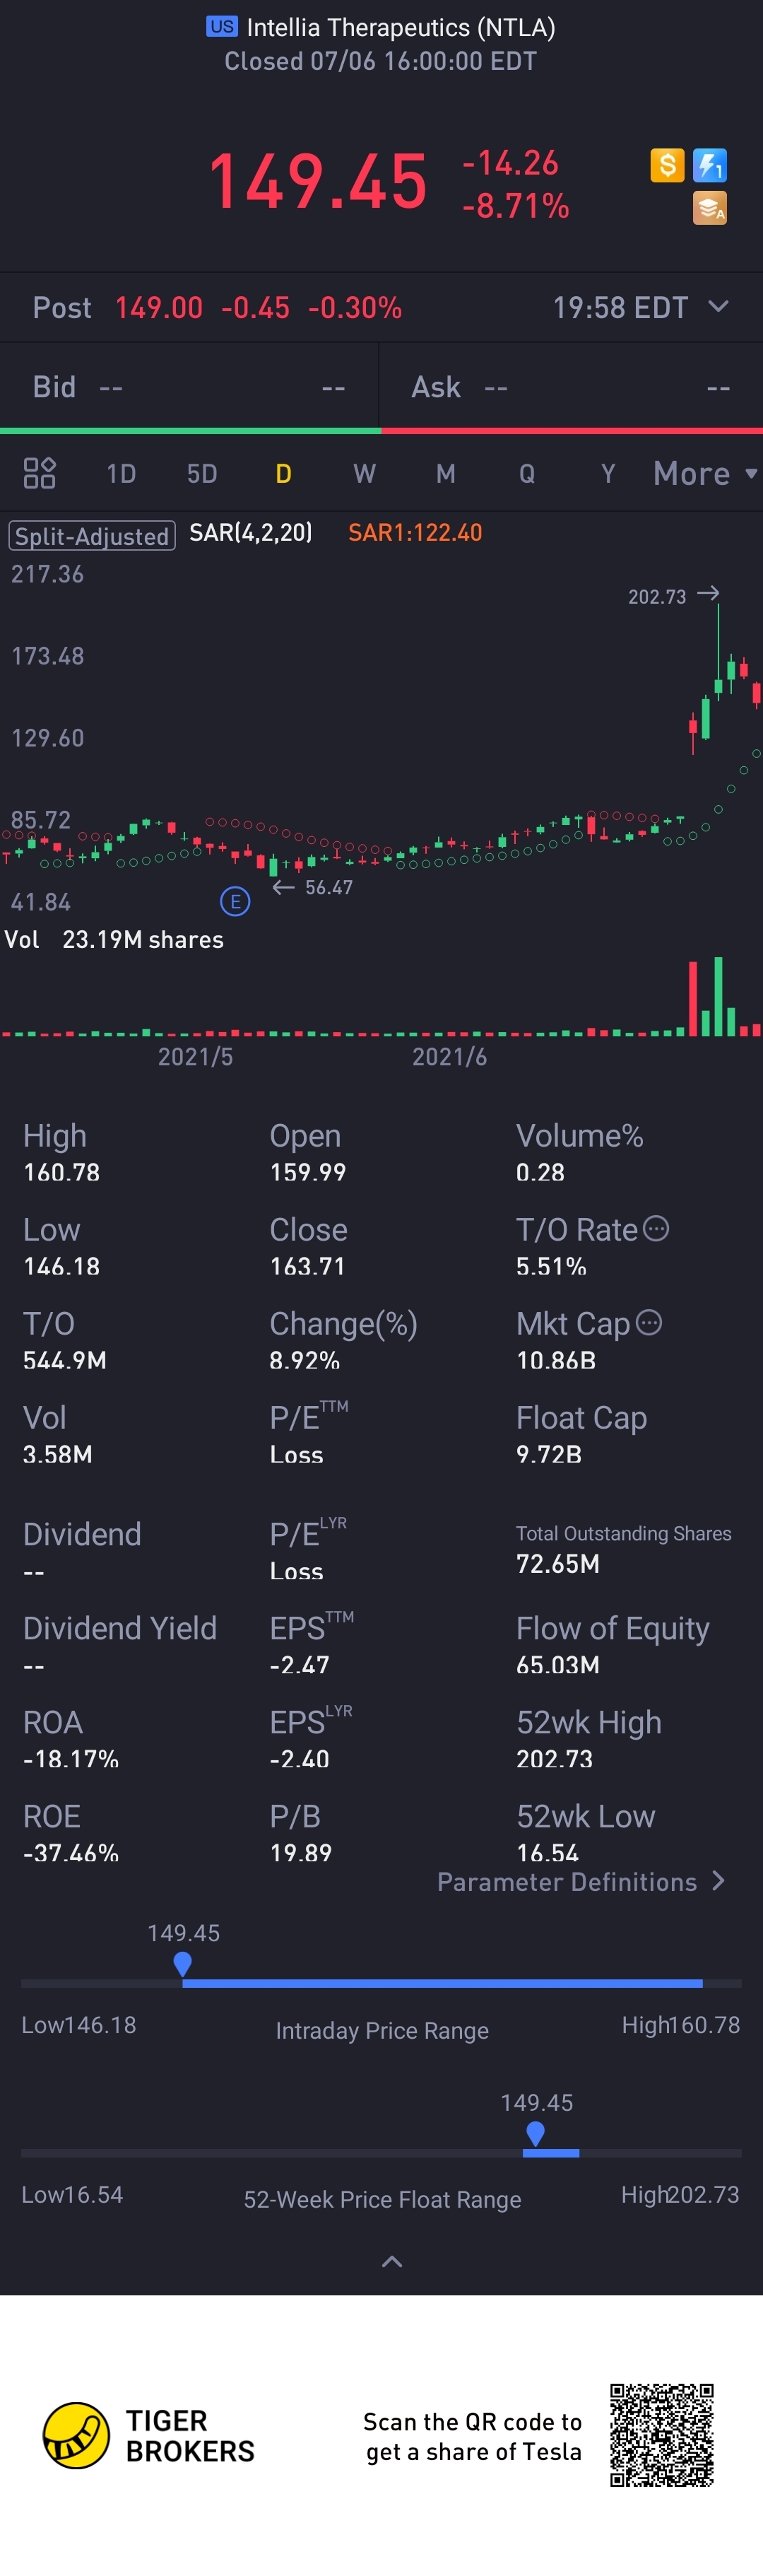Image resolution: width=763 pixels, height=2576 pixels.
Task: Select the 5D chart tab
Action: coord(202,473)
